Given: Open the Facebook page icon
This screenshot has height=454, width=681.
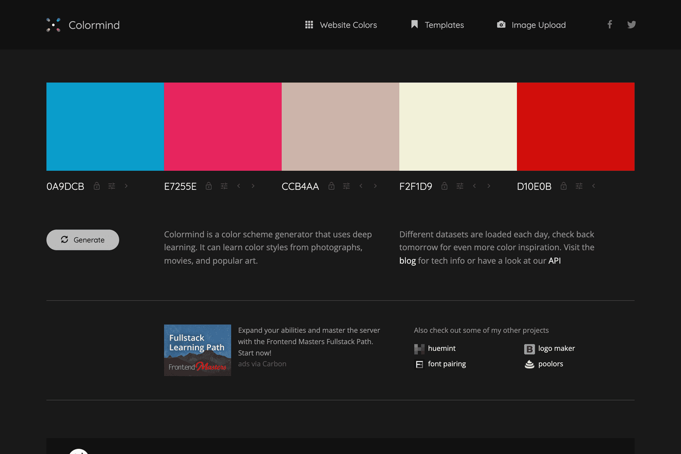Looking at the screenshot, I should [x=610, y=24].
